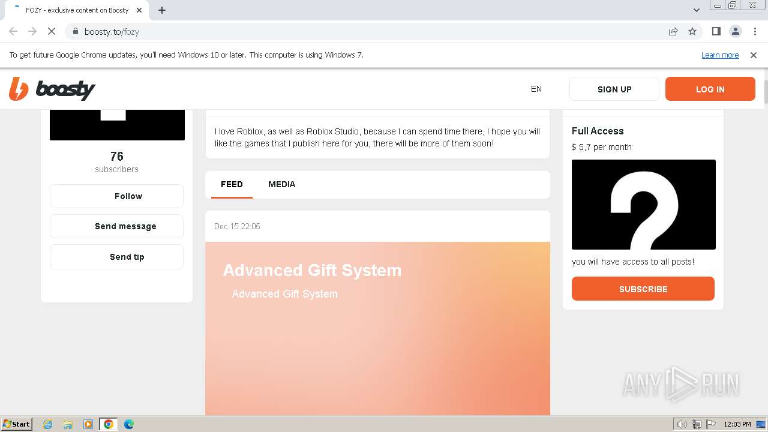Screen dimensions: 768x432
Task: Open Windows Explorer from taskbar
Action: tap(68, 424)
